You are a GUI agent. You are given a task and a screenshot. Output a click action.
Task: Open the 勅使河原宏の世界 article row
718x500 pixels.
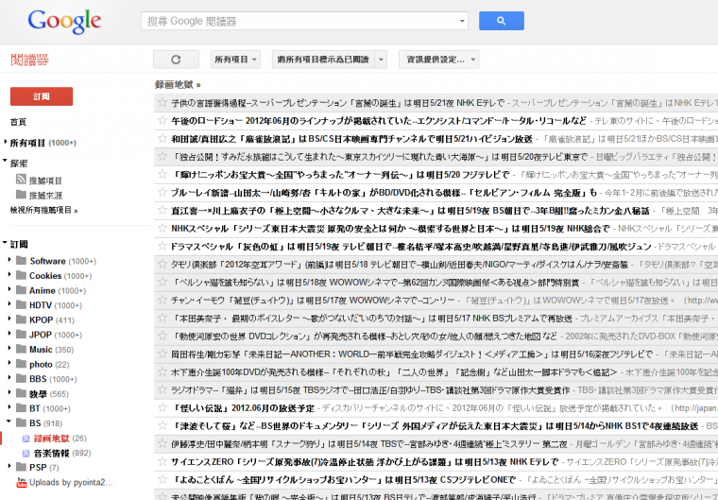click(436, 336)
